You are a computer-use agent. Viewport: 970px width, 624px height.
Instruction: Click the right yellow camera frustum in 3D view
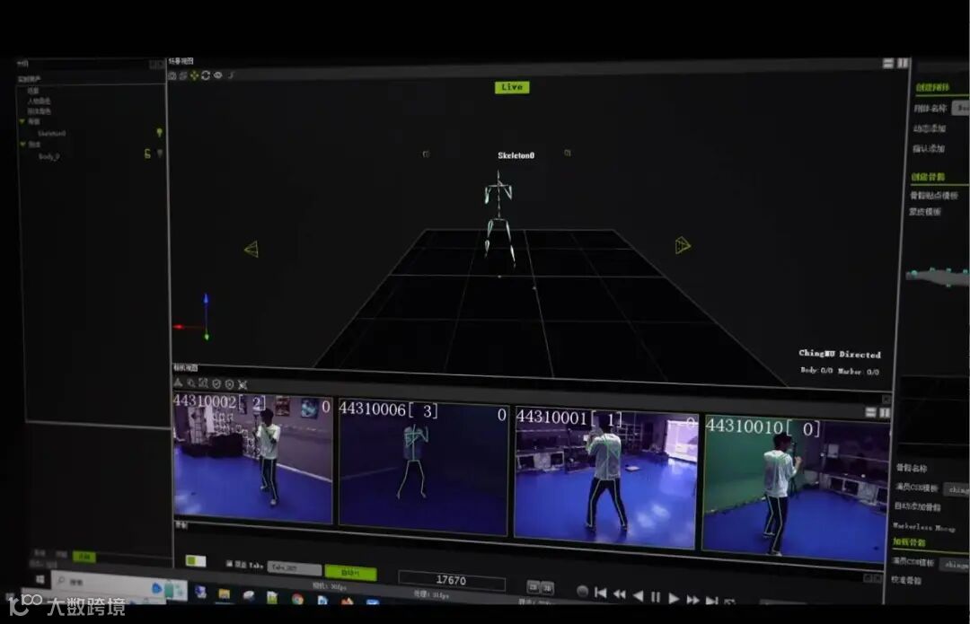[683, 245]
